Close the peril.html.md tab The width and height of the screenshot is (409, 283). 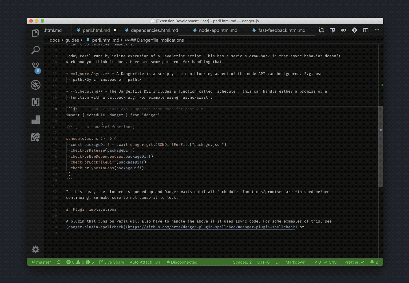[115, 30]
